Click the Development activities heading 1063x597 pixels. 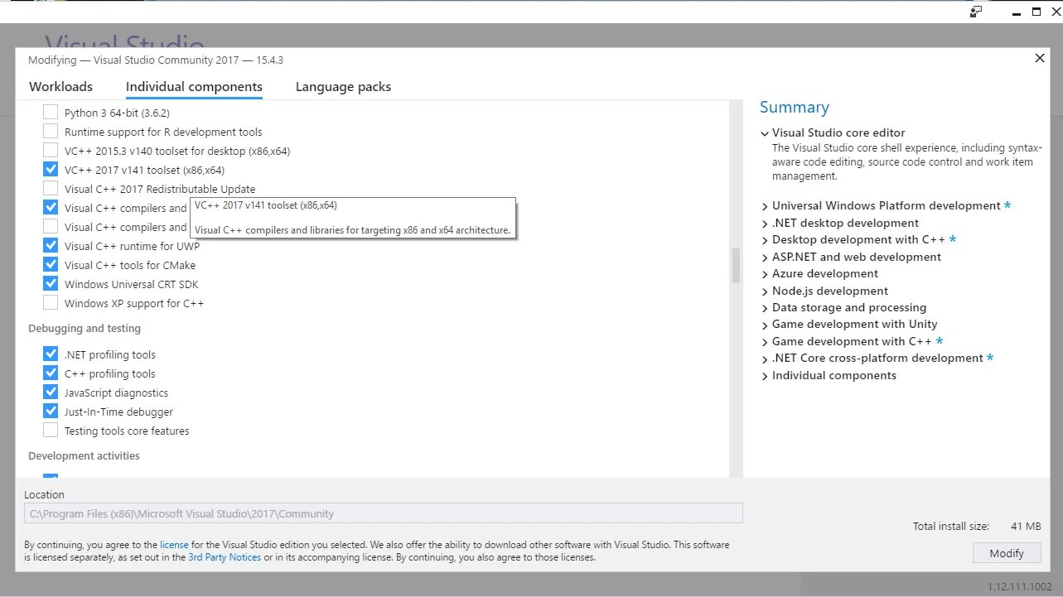[x=84, y=456]
